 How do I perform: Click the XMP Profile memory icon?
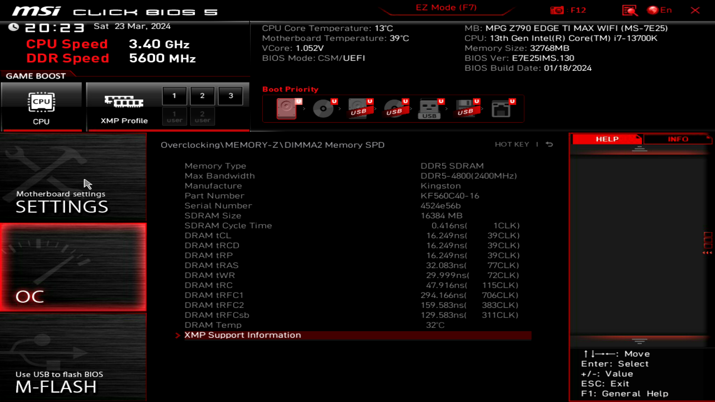(x=124, y=101)
